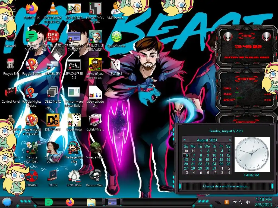278x208 pixels.
Task: Open the OOPS headset icon
Action: pos(53,176)
